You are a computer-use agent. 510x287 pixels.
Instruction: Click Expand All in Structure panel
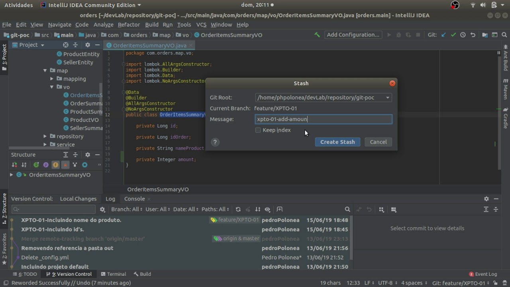click(x=66, y=155)
